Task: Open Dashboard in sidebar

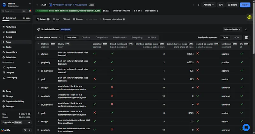Action: tap(16, 32)
